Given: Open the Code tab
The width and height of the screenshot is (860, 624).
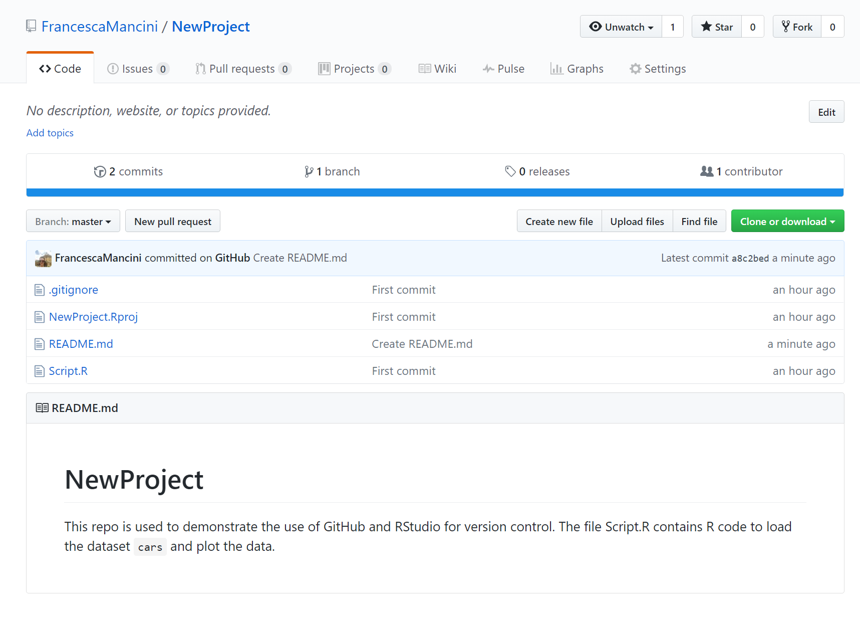Looking at the screenshot, I should (60, 69).
